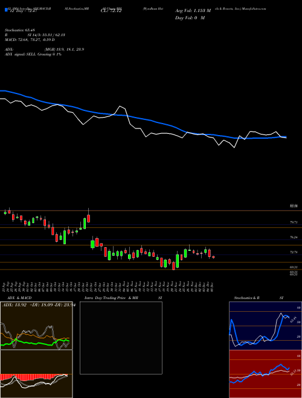Viewport: 302px width, 398px height.
Task: Click the ADX (MGR) 13.9, 18.1, 23.9 line
Action: [x=45, y=49]
